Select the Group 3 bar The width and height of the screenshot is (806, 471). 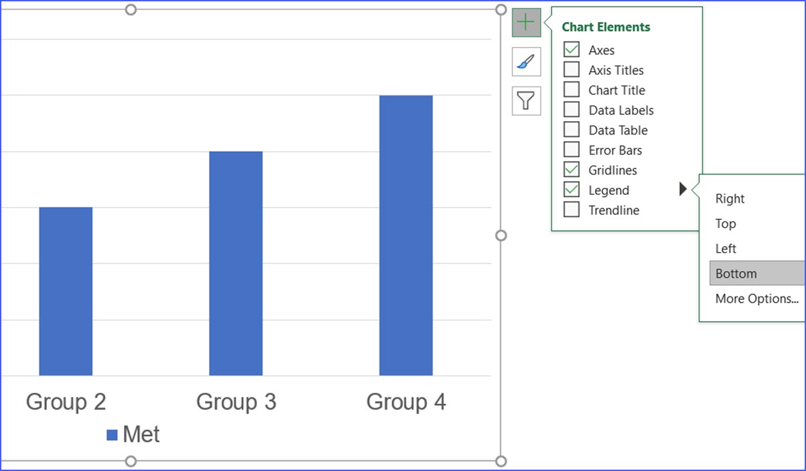[236, 264]
